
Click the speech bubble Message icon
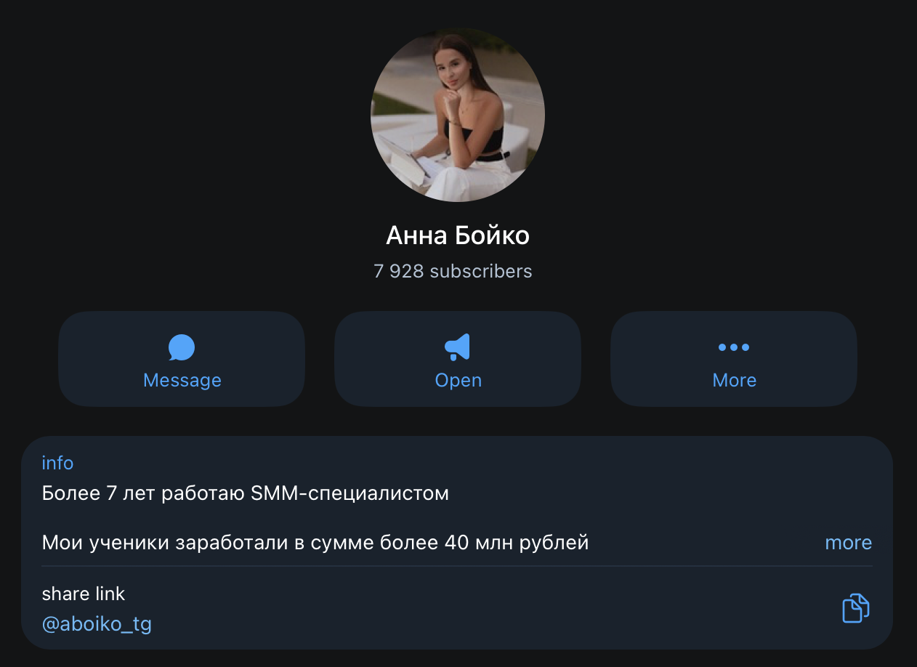pos(182,347)
